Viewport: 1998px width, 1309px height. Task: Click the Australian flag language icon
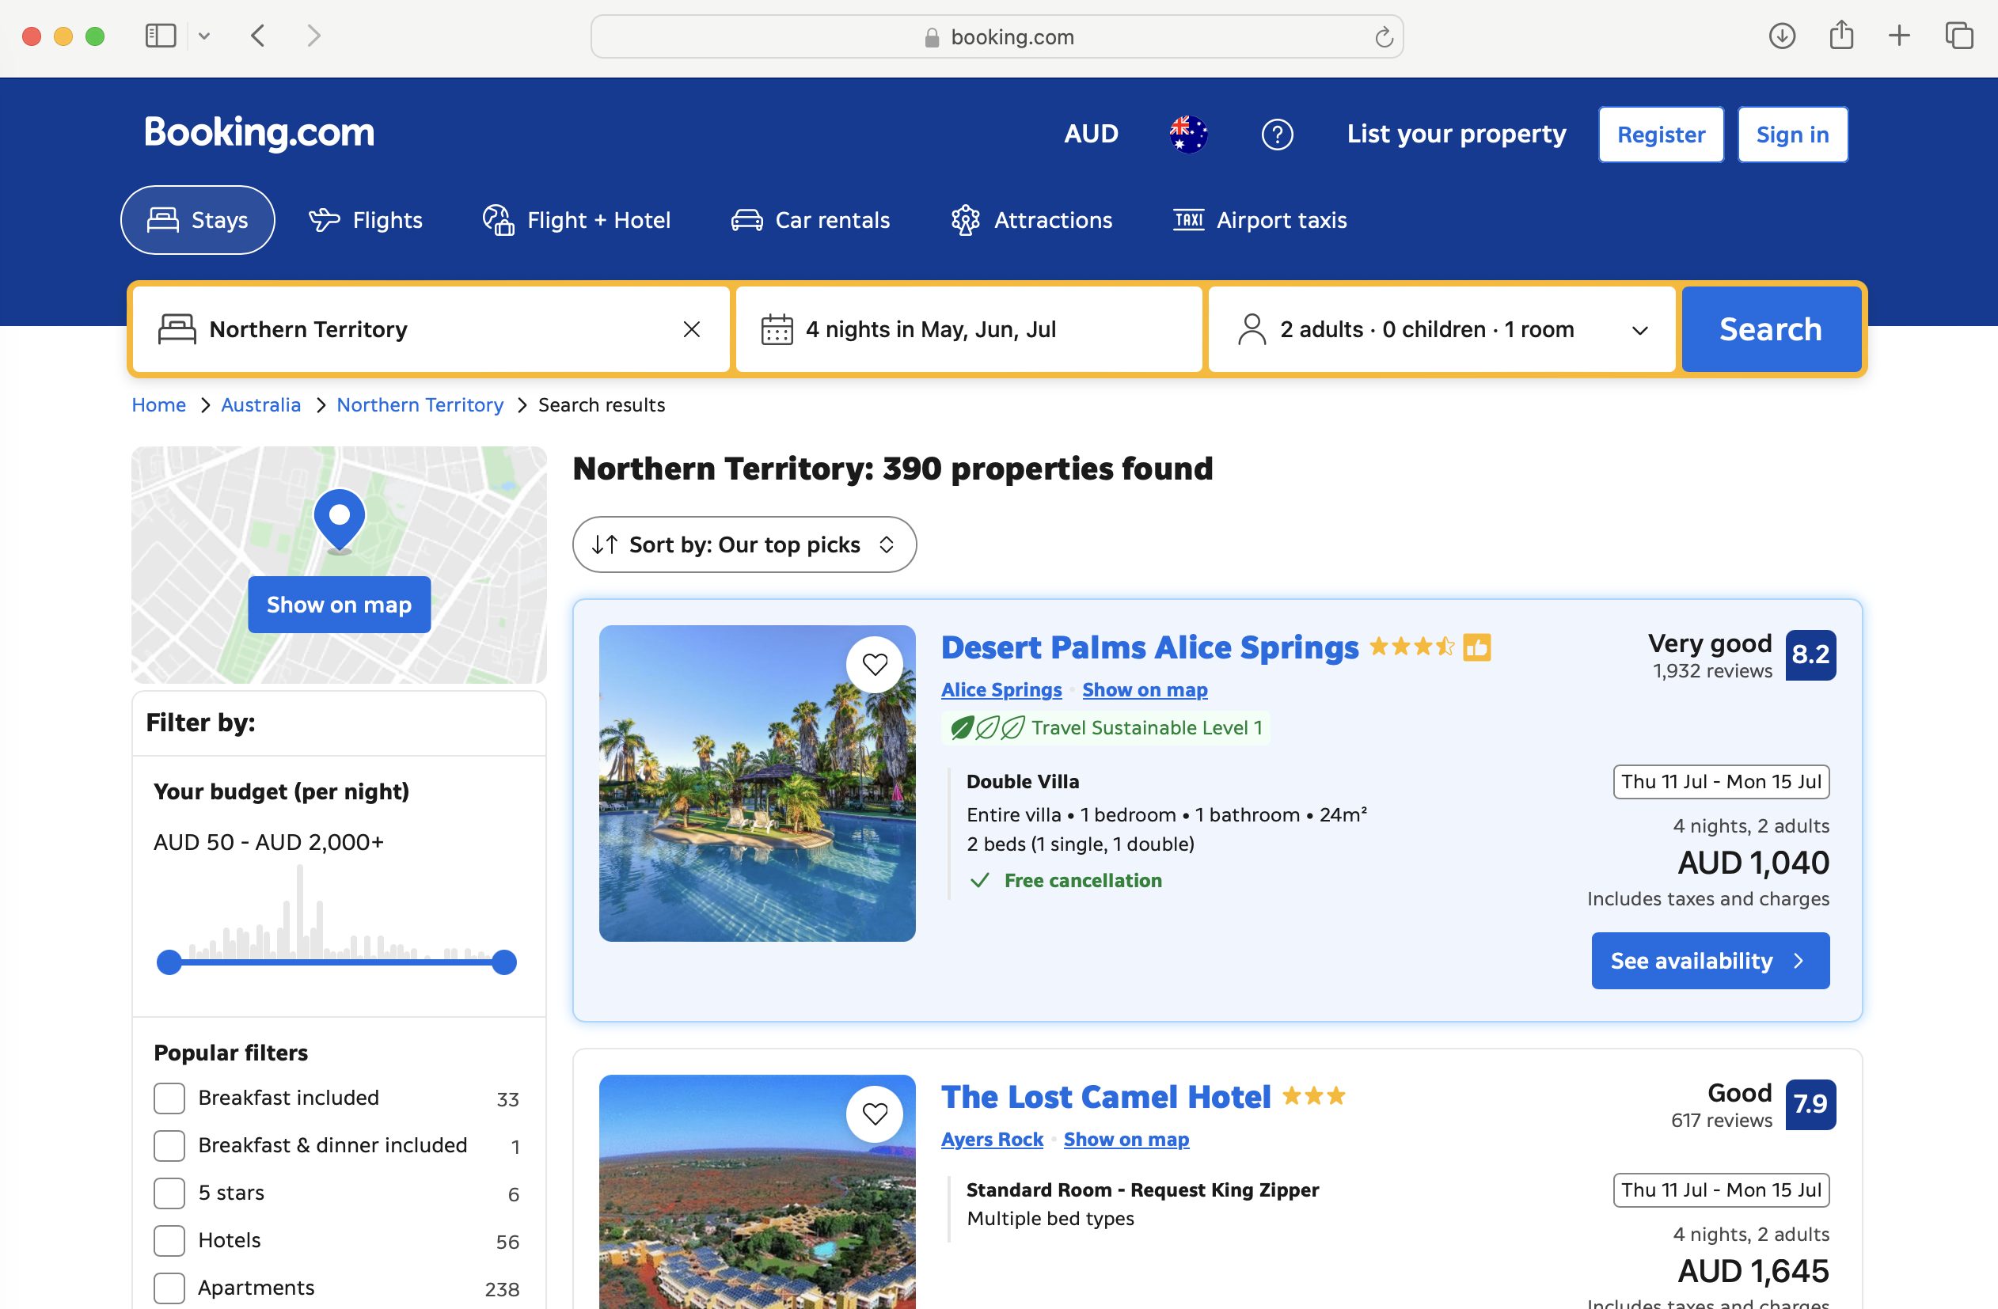[x=1188, y=135]
